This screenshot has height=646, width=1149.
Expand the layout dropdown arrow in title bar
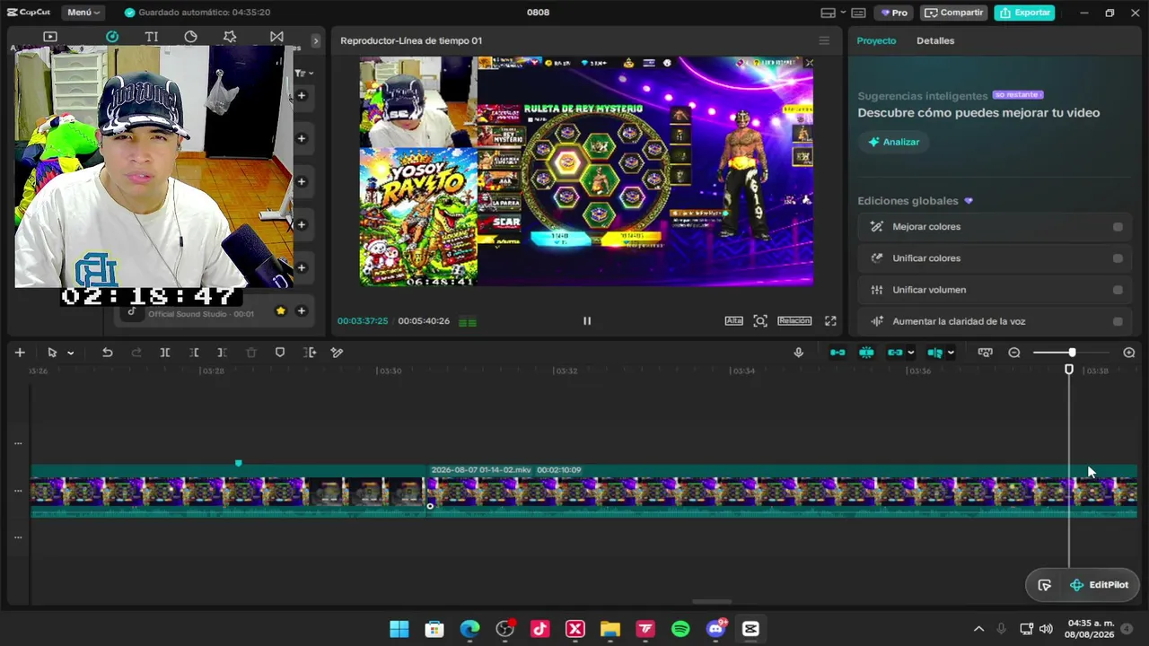(842, 13)
